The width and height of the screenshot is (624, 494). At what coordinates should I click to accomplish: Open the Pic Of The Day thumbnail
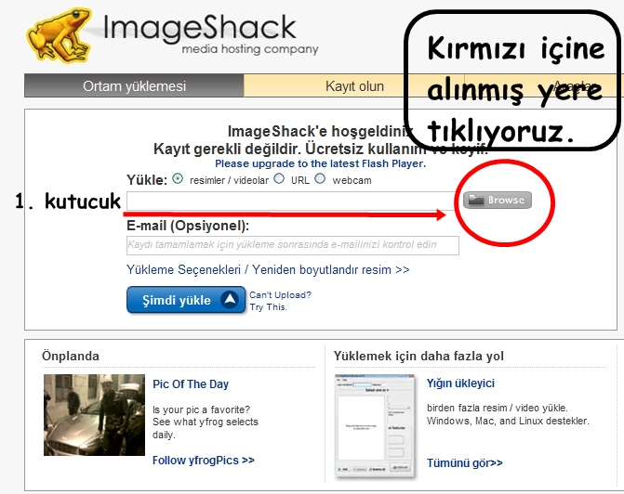tap(94, 415)
